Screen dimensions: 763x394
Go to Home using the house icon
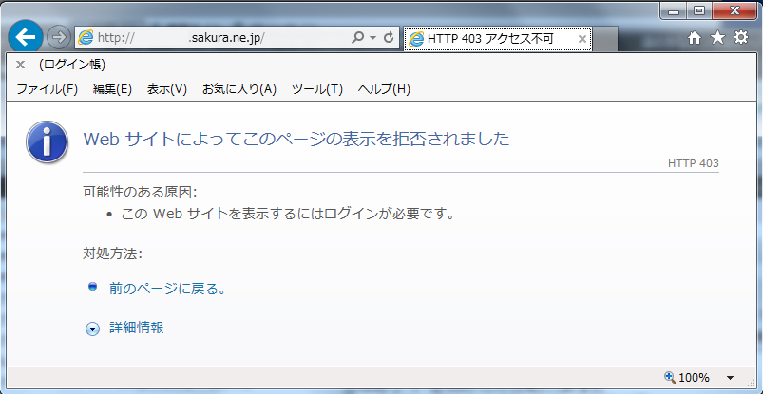[695, 38]
